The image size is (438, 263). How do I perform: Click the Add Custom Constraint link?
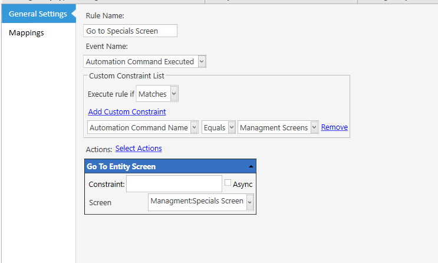(127, 112)
